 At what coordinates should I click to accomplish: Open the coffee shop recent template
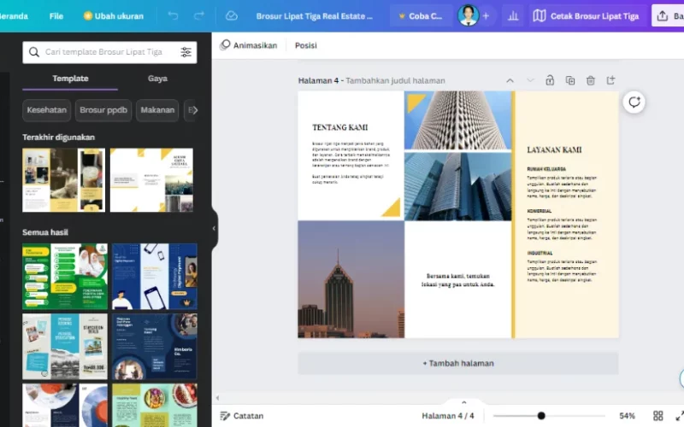point(63,180)
